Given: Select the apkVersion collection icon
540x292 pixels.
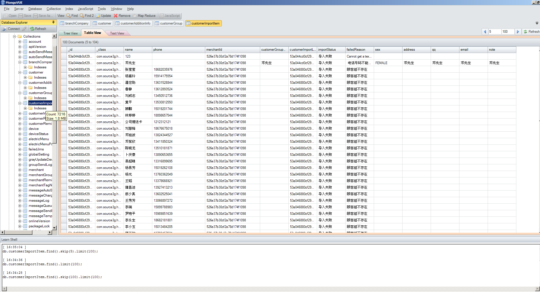Looking at the screenshot, I should [25, 47].
